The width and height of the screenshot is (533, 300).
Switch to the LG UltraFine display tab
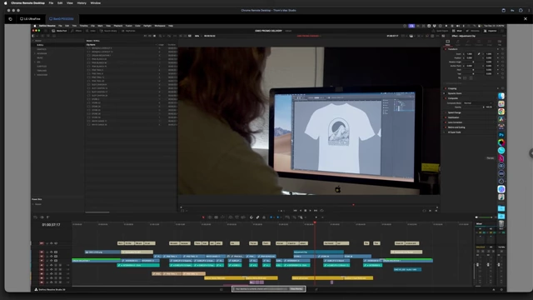click(30, 18)
